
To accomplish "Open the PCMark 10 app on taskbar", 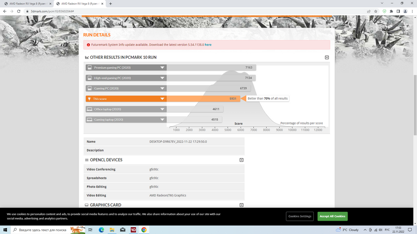I will pos(133,230).
